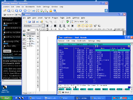Print the page from Konqueror toolbar
The height and width of the screenshot is (100, 133).
[x=34, y=11]
